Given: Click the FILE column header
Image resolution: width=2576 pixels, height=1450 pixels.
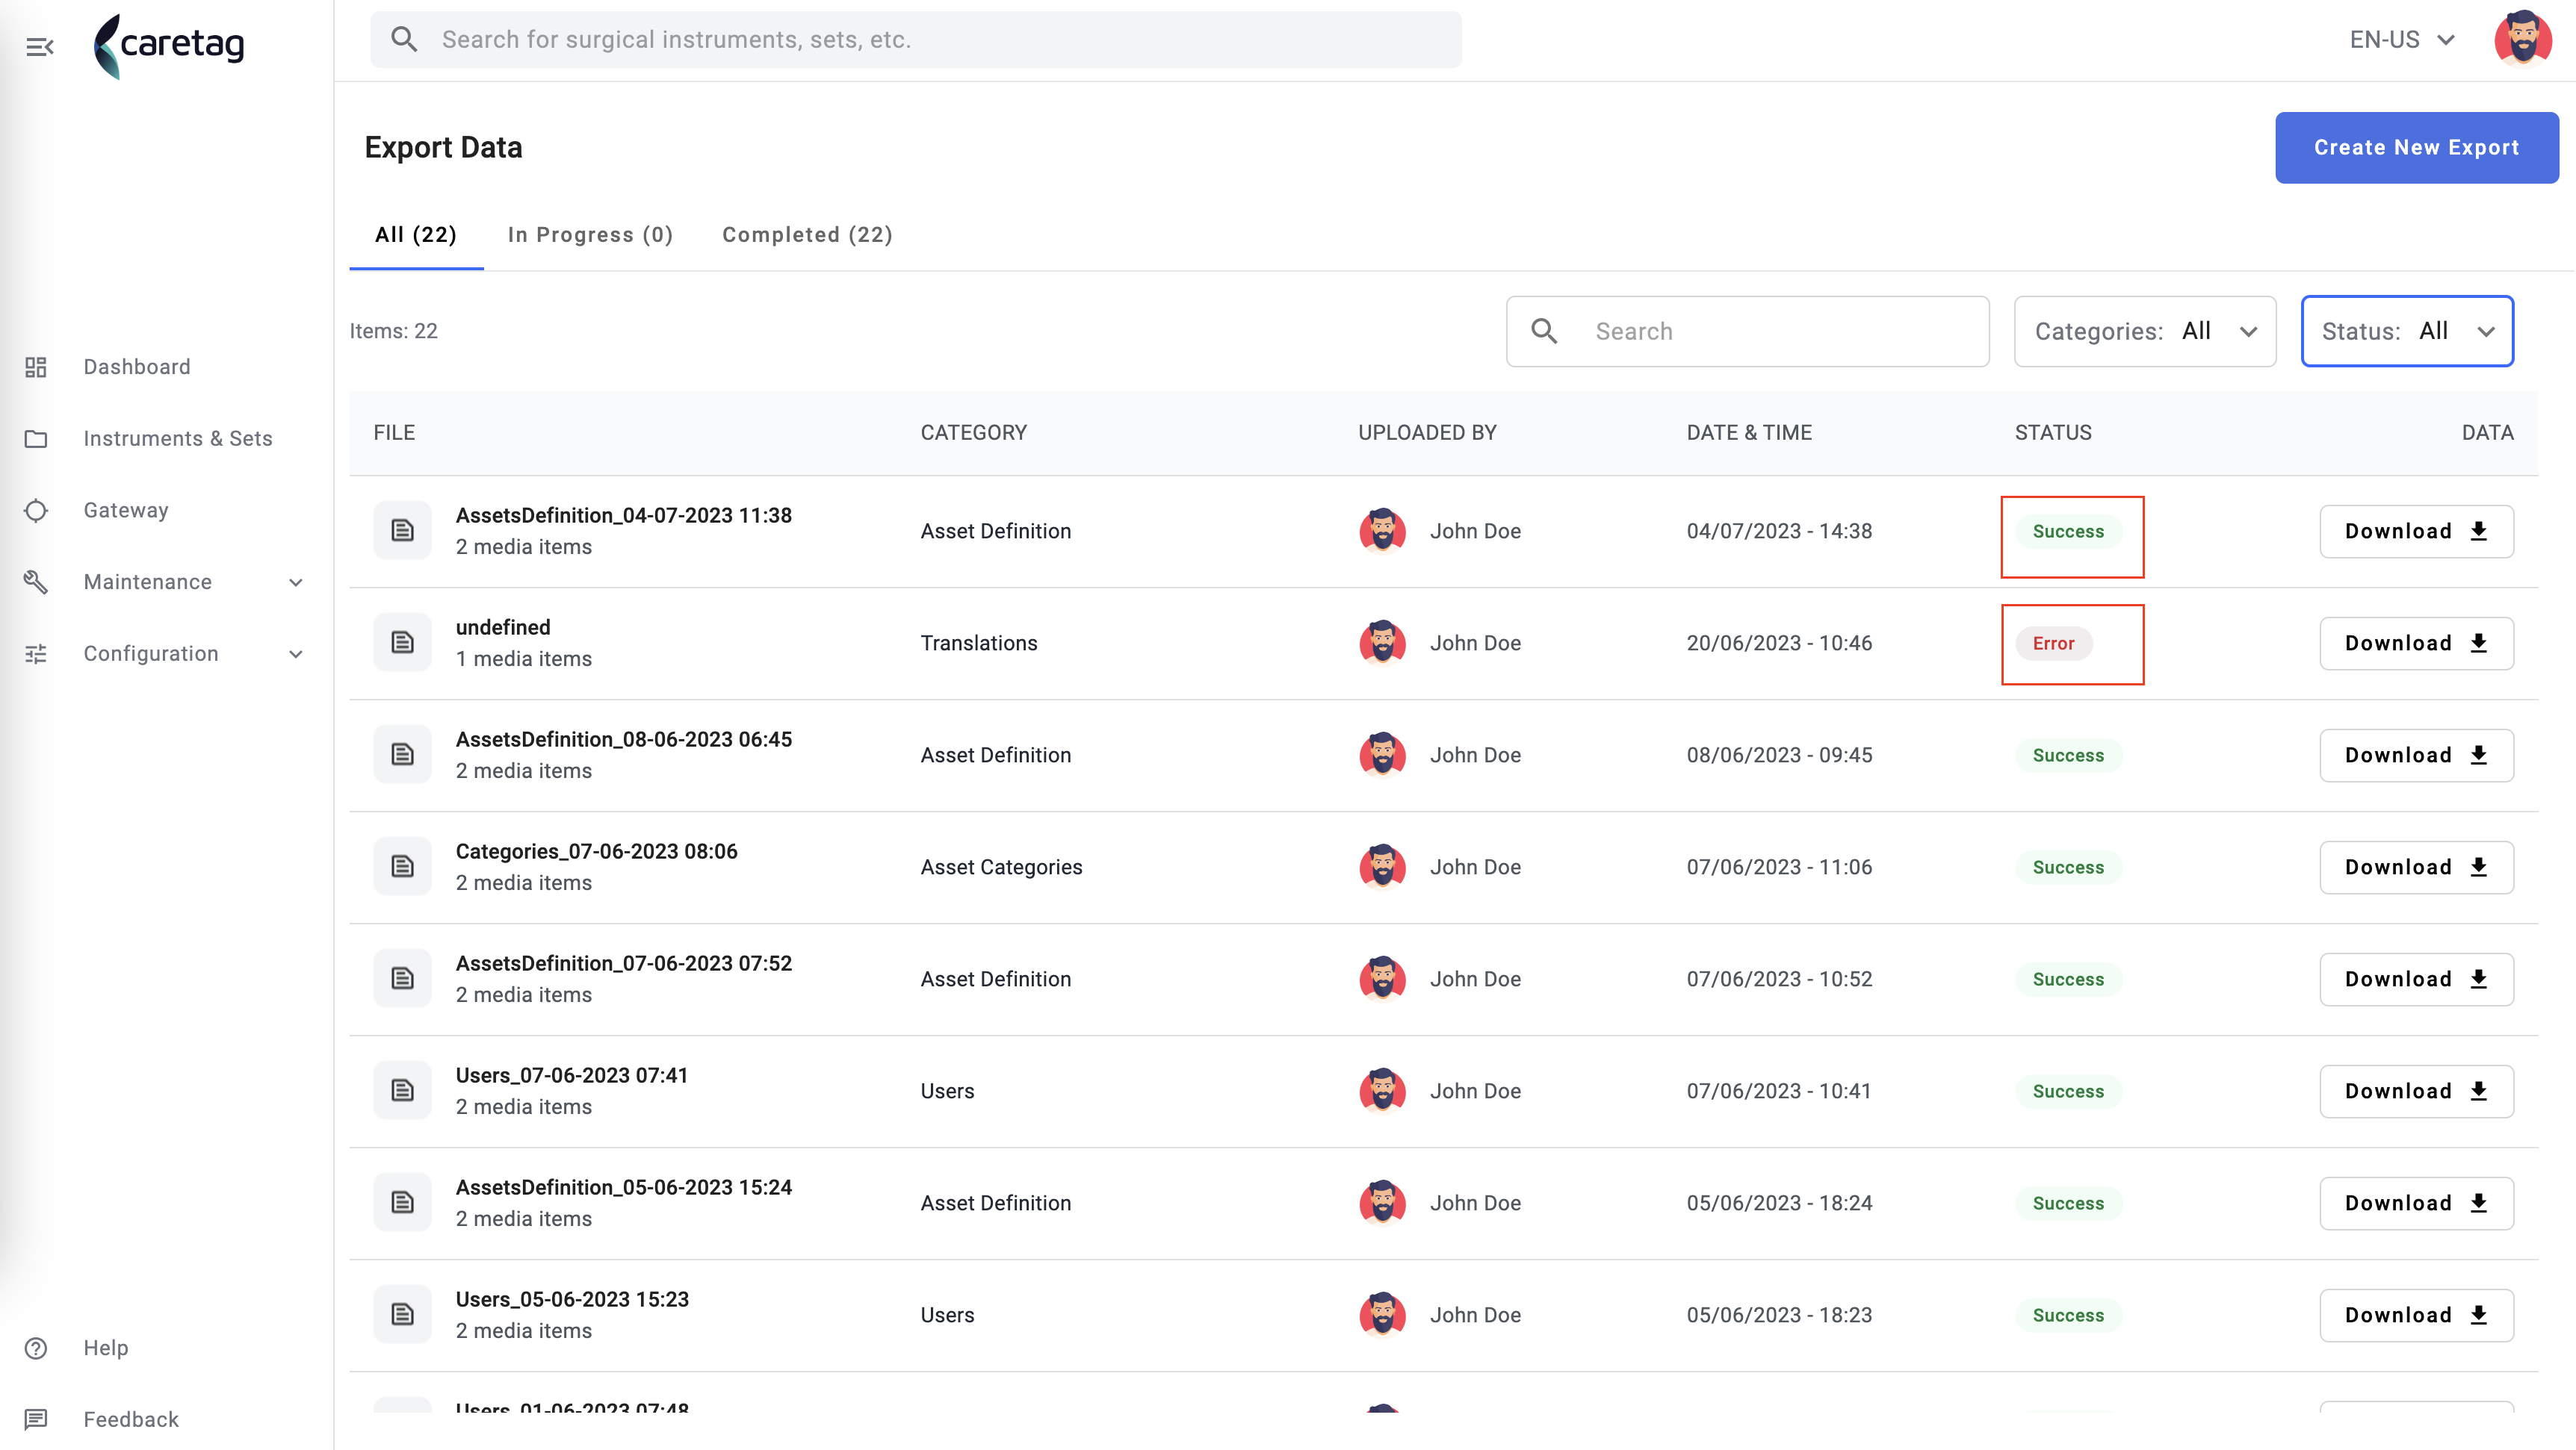Looking at the screenshot, I should [394, 433].
